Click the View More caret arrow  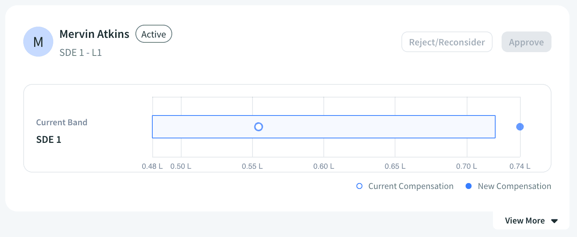[x=554, y=221]
